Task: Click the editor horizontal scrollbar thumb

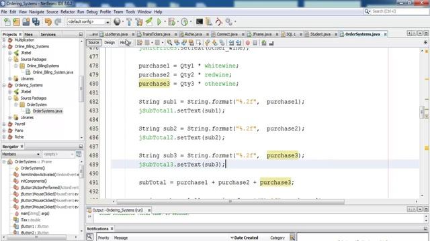Action: point(230,202)
